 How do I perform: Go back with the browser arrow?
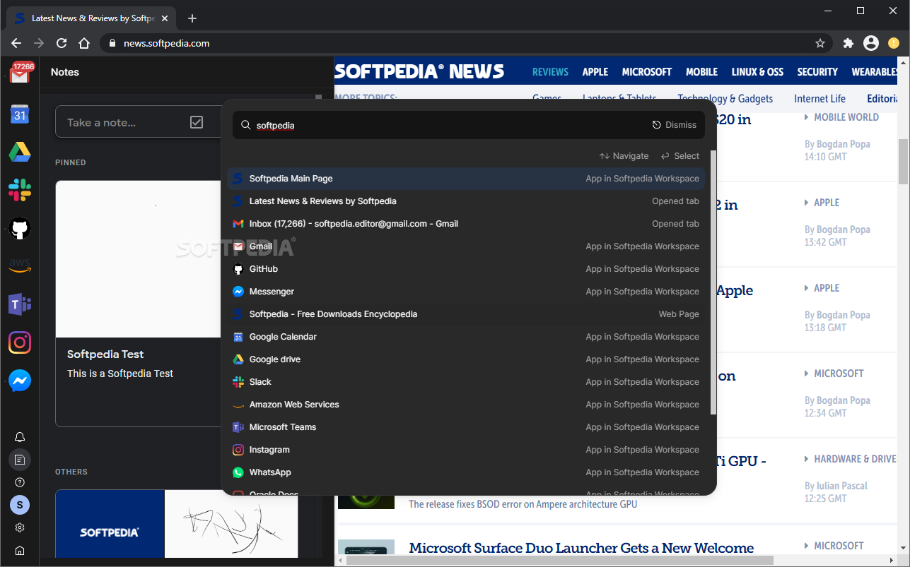[16, 43]
